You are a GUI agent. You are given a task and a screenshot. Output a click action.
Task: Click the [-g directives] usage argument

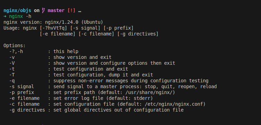coord(138,34)
